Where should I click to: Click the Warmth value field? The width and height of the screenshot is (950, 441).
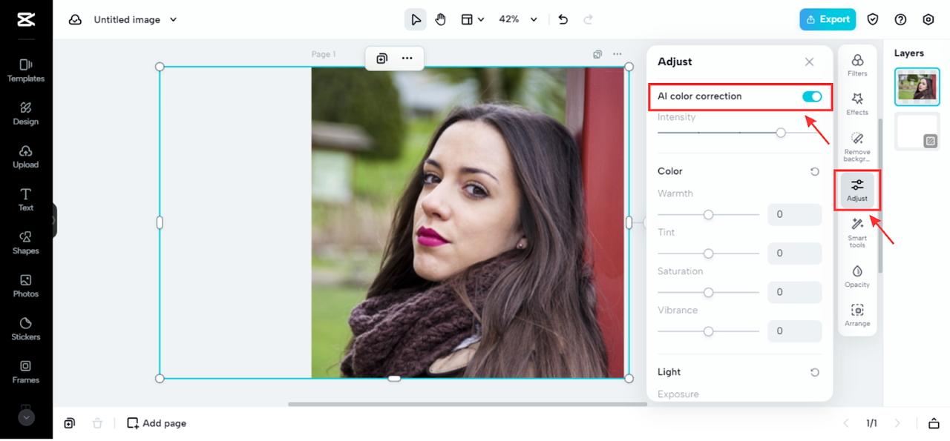coord(794,215)
